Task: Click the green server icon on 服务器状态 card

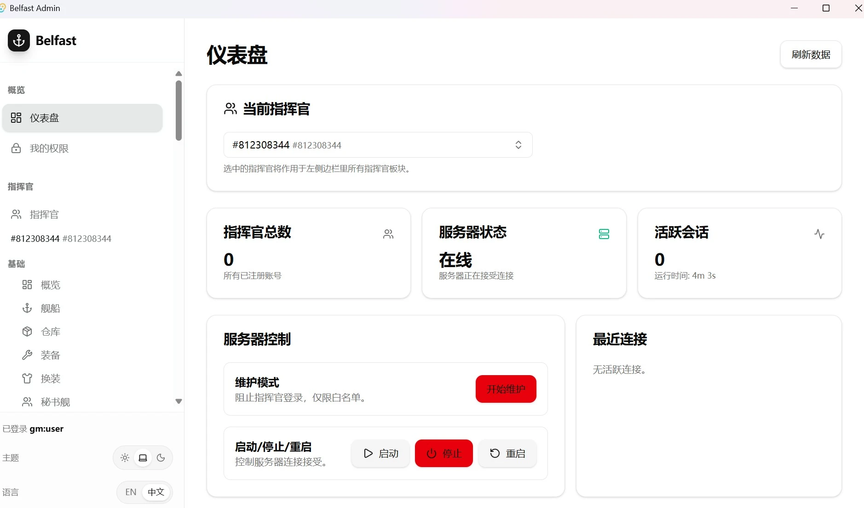Action: (x=604, y=234)
